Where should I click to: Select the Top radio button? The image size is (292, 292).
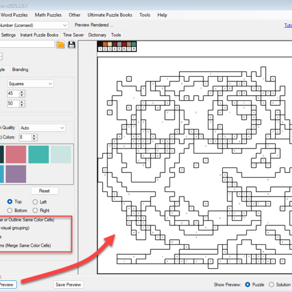tap(10, 201)
